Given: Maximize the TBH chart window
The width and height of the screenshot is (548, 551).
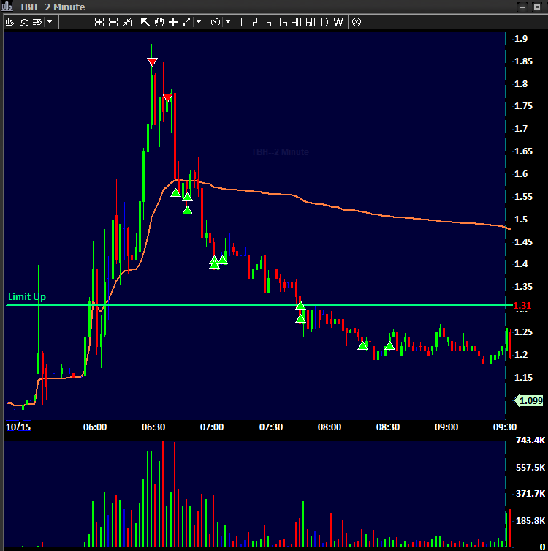Looking at the screenshot, I should [537, 7].
